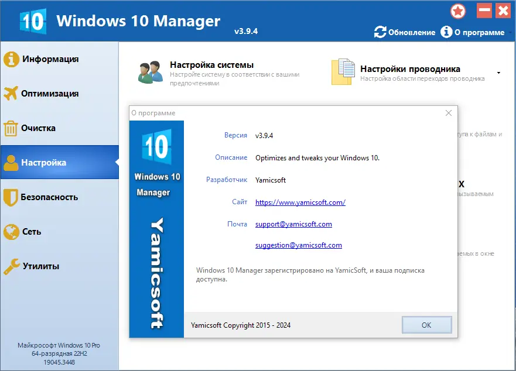Click the About info circle icon

[x=446, y=32]
